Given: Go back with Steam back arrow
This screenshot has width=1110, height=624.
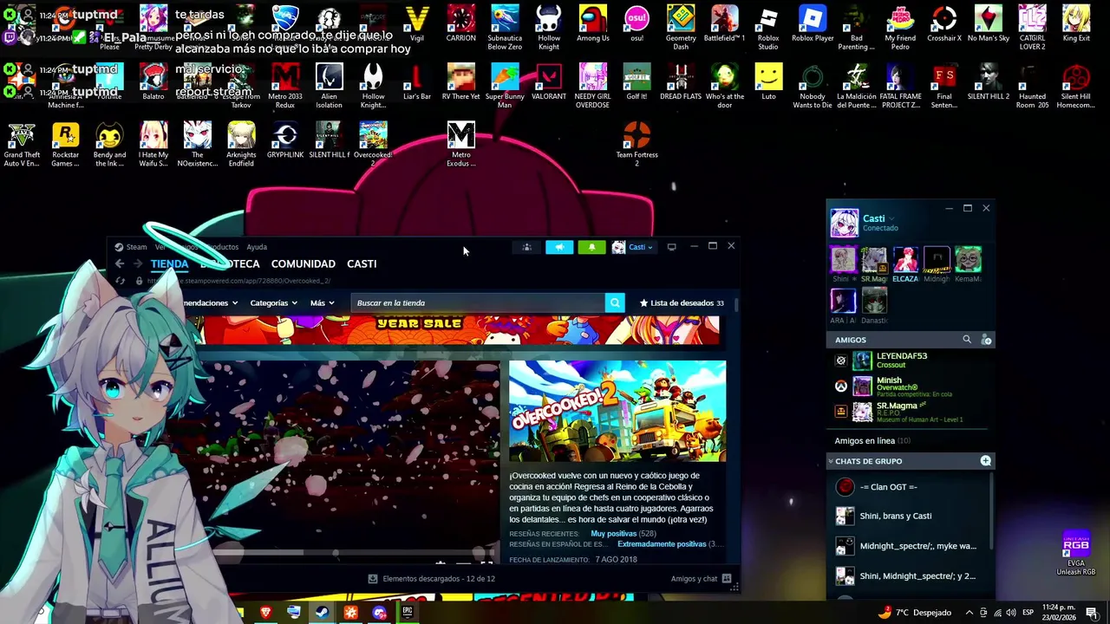Looking at the screenshot, I should 120,263.
